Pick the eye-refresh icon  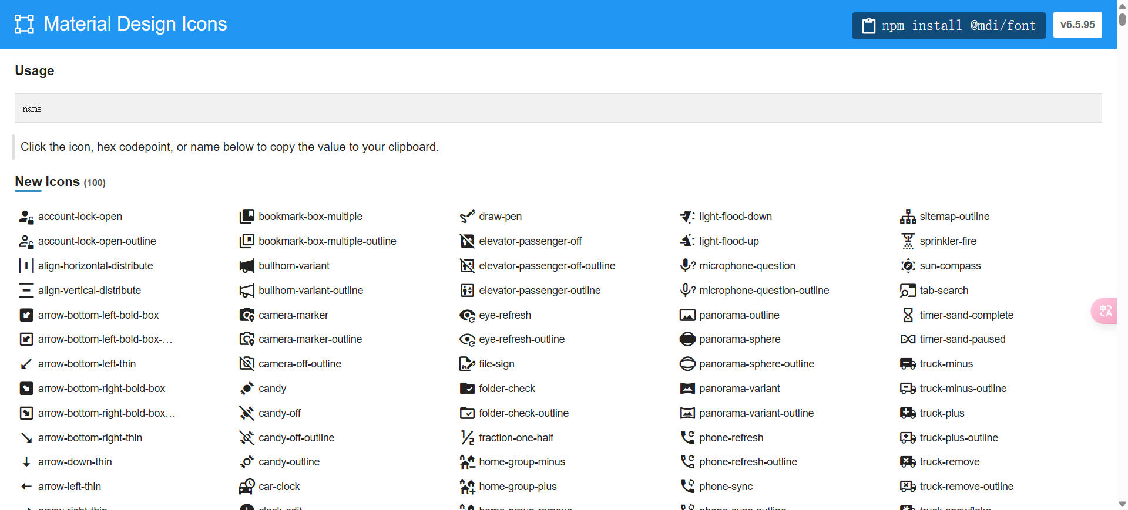tap(467, 315)
